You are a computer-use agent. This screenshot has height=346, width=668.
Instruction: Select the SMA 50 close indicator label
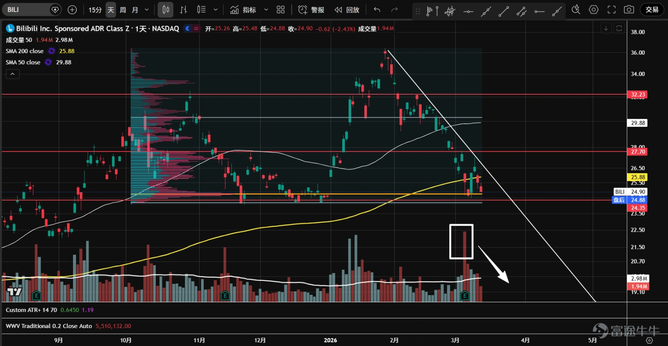click(23, 62)
